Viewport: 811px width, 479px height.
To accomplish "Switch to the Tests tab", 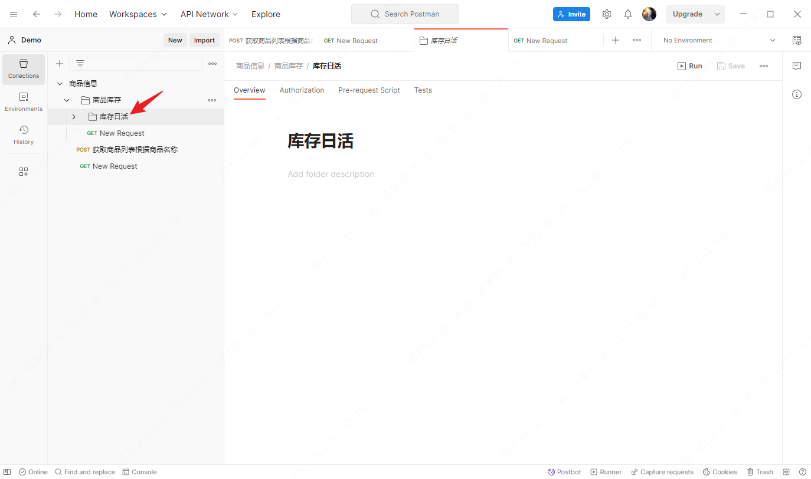I will (423, 90).
